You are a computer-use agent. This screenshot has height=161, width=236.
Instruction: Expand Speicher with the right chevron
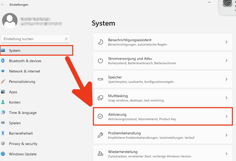(x=226, y=79)
